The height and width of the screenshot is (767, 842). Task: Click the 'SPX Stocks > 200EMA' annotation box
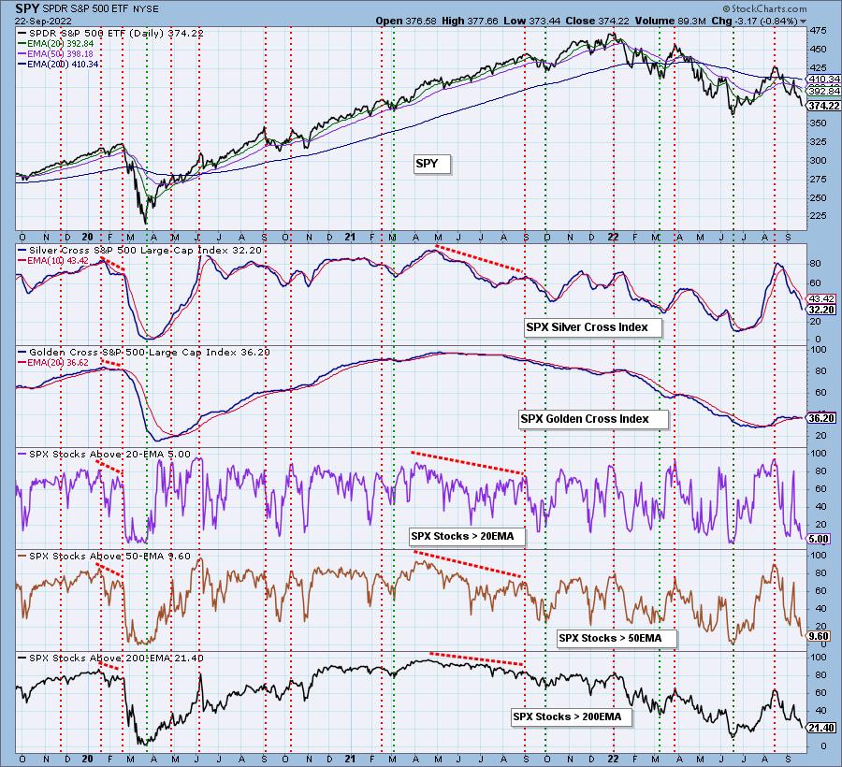click(572, 716)
